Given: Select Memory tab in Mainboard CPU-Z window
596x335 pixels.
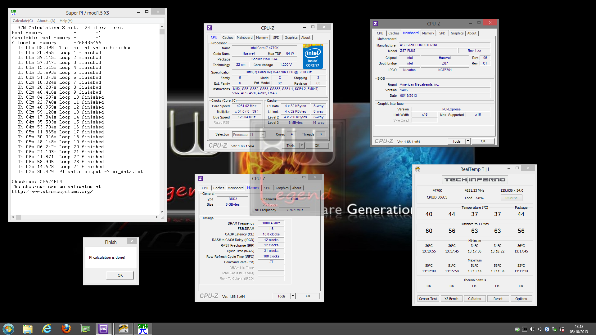Looking at the screenshot, I should point(428,33).
